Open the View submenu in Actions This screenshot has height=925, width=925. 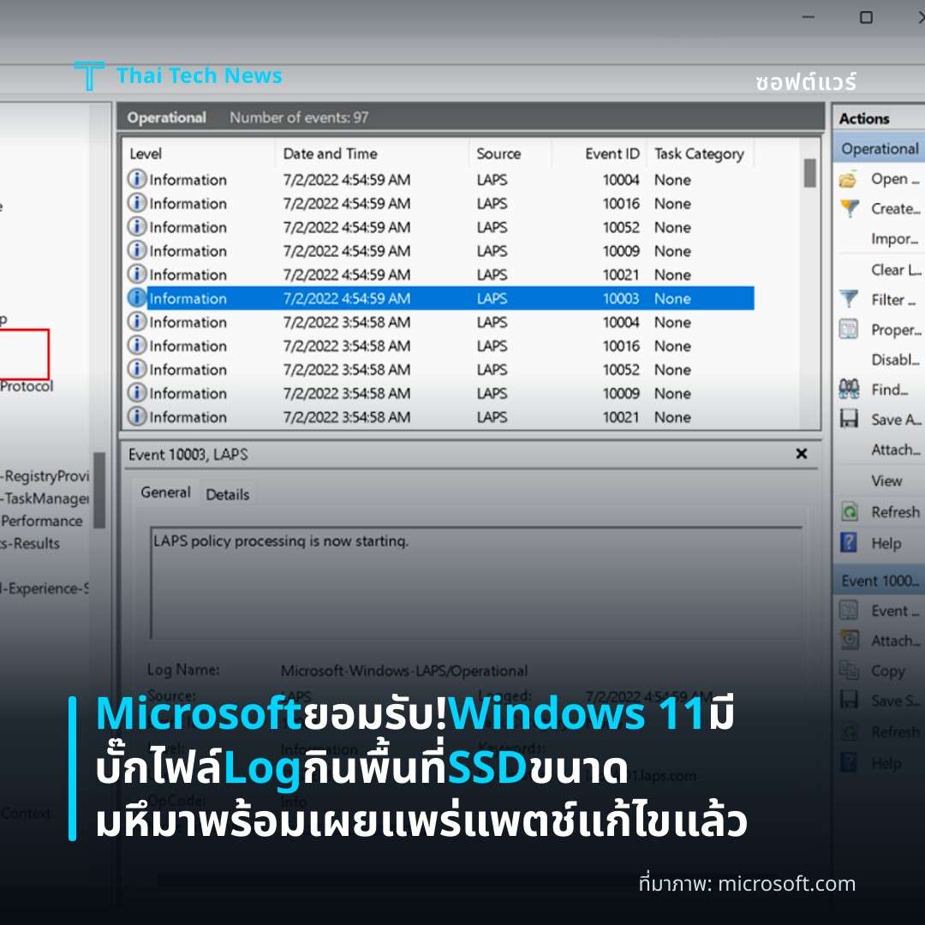[x=886, y=480]
